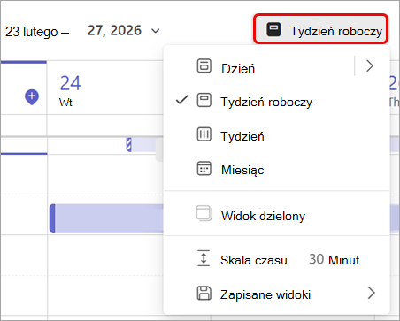Expand the date range chevron next to 2026
The height and width of the screenshot is (321, 400).
(155, 31)
